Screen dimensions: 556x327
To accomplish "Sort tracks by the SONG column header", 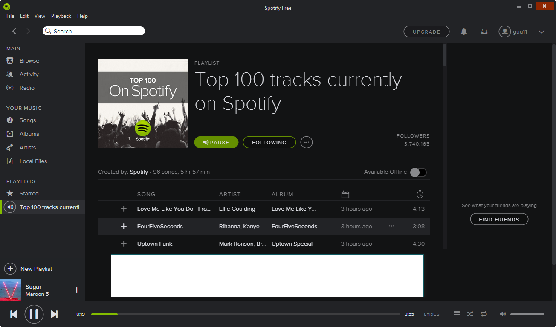I will pos(146,194).
